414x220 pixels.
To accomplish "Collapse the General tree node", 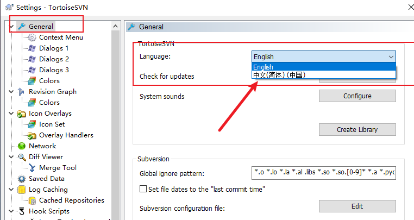I will pos(11,27).
